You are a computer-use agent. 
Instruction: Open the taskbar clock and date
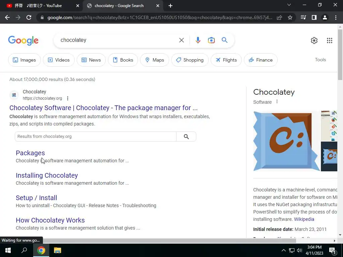(314, 250)
